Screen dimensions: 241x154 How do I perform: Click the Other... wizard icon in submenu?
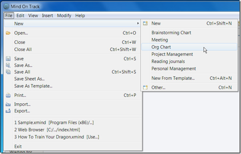[145, 87]
